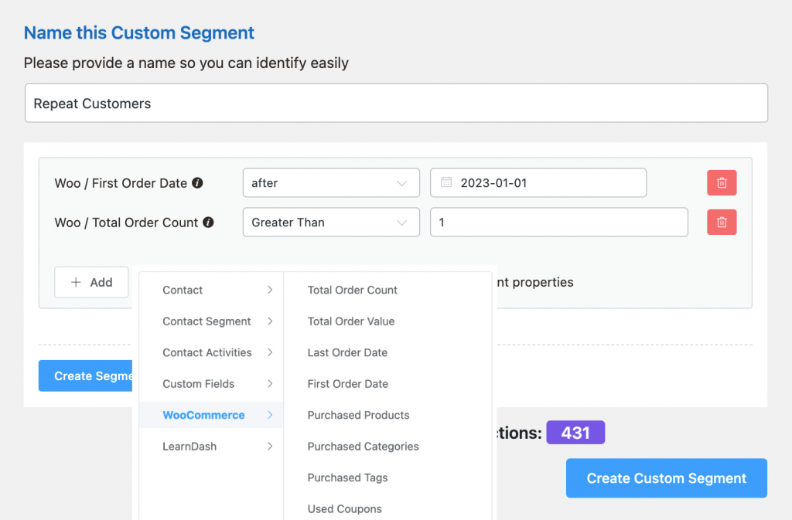792x520 pixels.
Task: Click the Add condition button
Action: [91, 283]
